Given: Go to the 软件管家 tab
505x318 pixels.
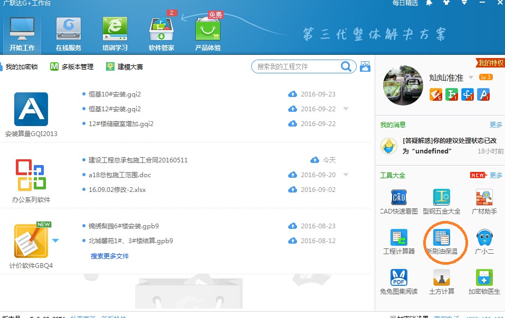Looking at the screenshot, I should (x=161, y=34).
